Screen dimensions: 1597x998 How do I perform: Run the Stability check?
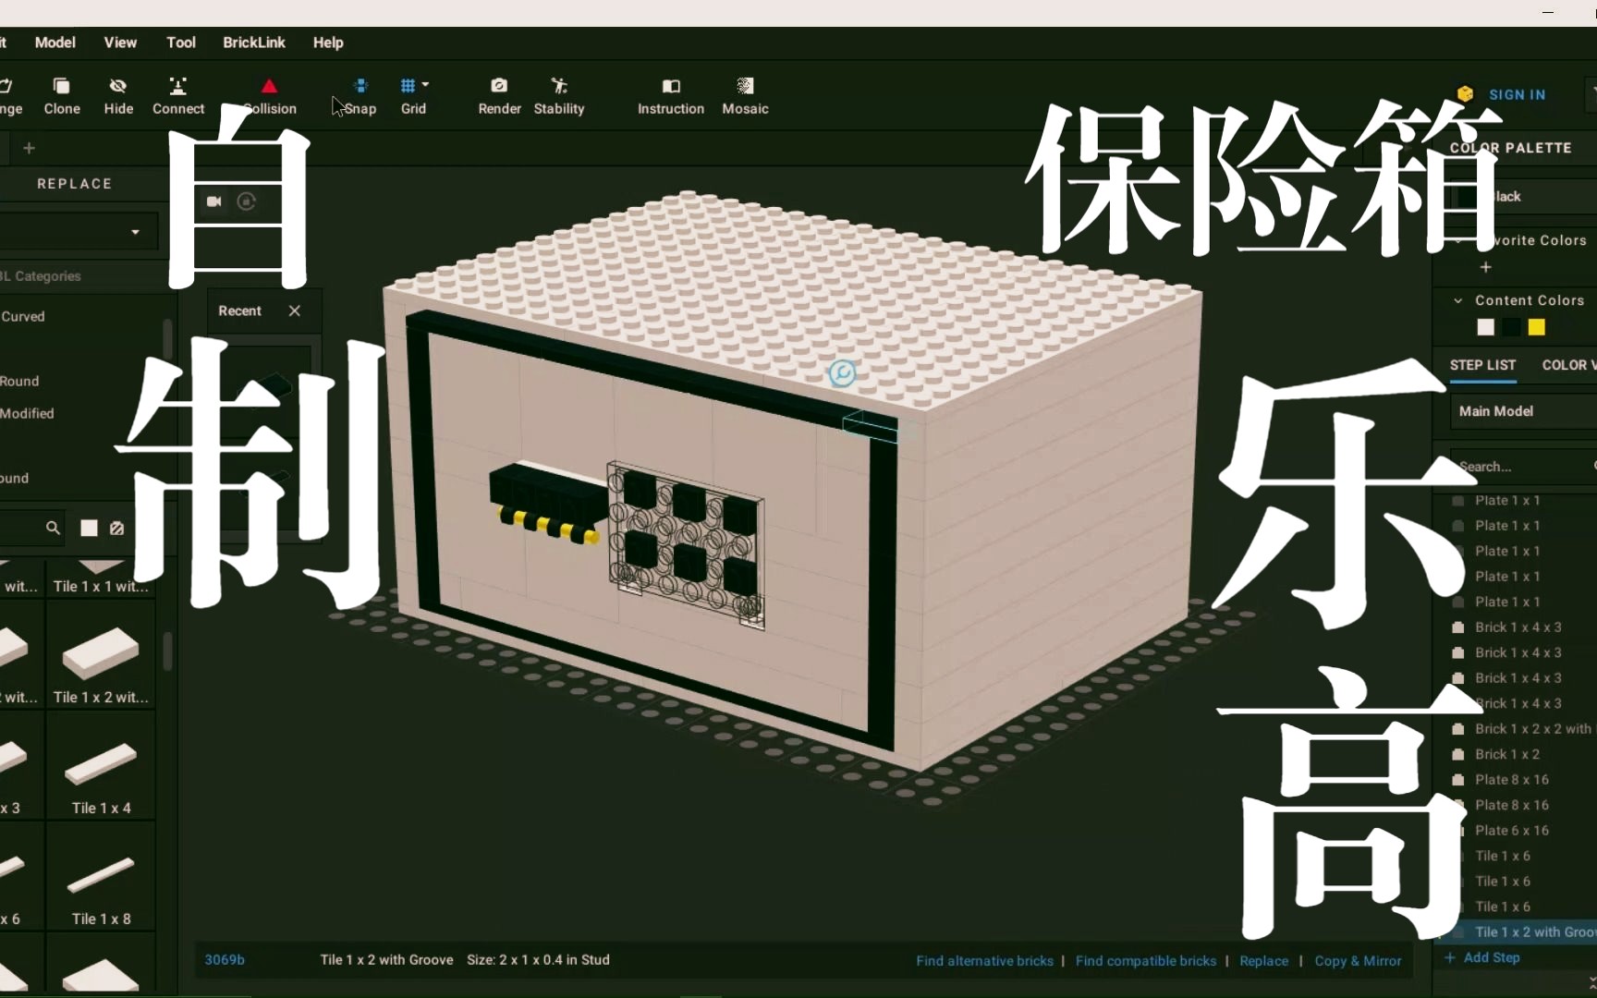559,96
